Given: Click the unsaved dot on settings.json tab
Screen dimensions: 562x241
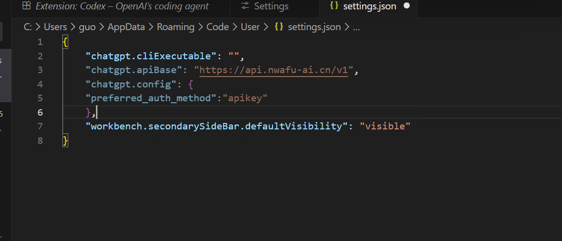Looking at the screenshot, I should 407,6.
